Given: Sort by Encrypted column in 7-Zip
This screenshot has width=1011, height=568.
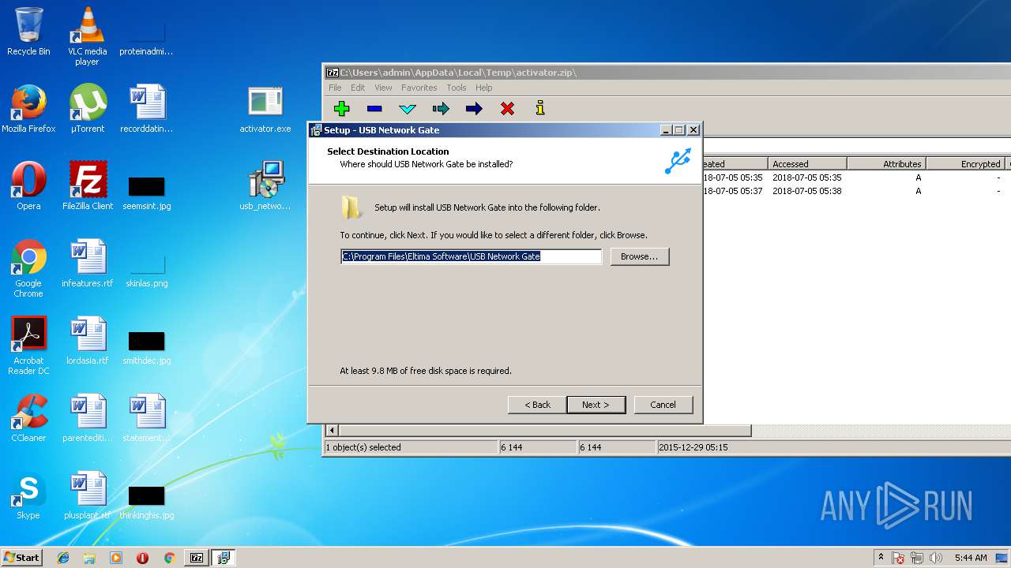Looking at the screenshot, I should (965, 163).
